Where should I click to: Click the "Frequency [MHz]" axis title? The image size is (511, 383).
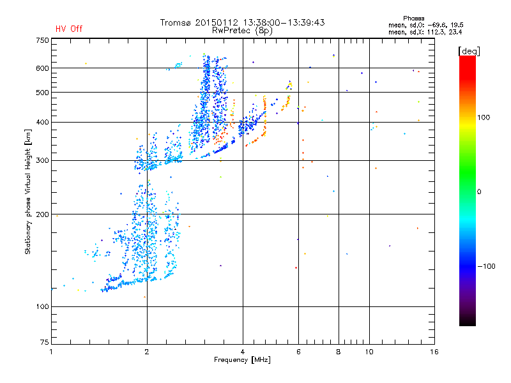242,360
